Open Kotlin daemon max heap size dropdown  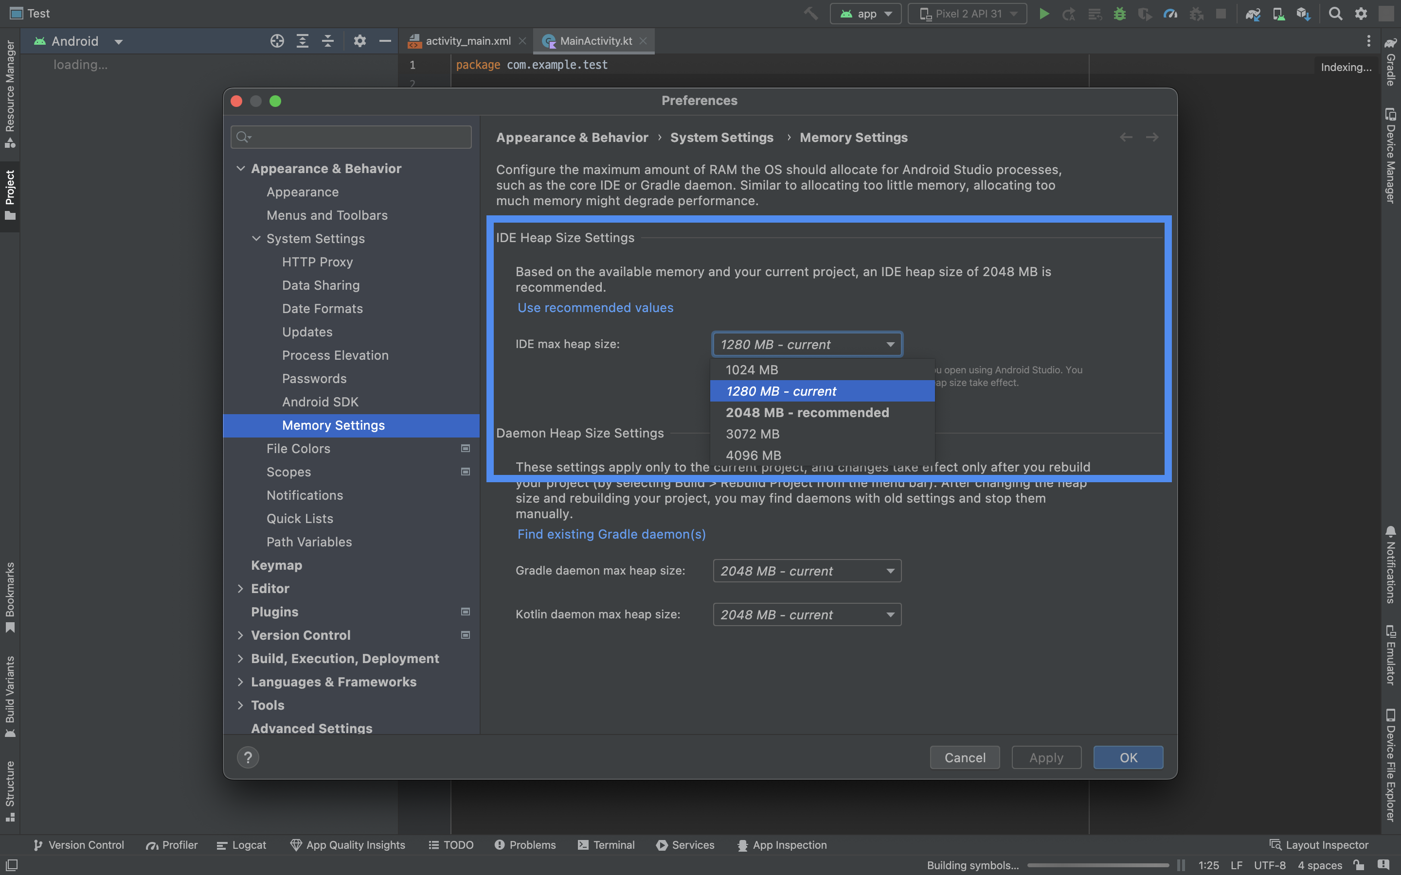tap(807, 614)
